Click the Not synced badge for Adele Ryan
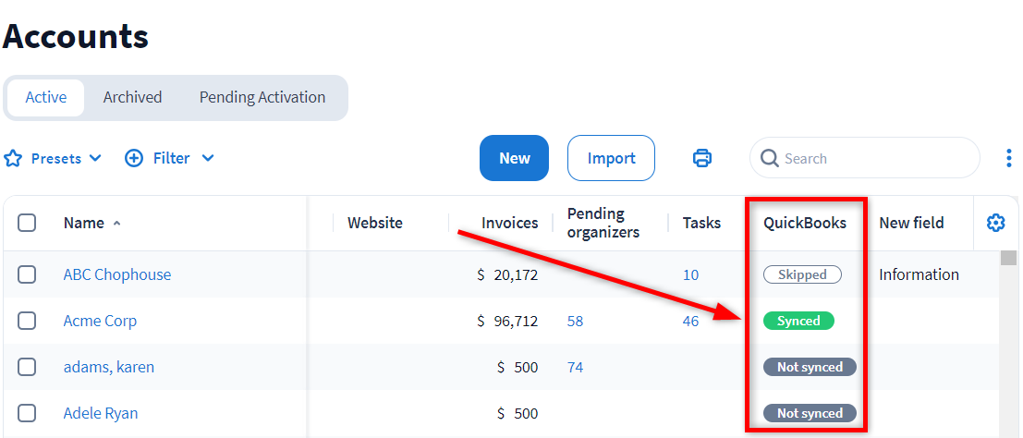 [810, 413]
